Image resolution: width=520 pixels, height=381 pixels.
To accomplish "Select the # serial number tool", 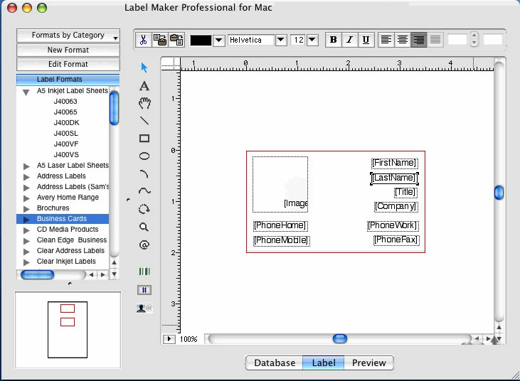I will click(144, 290).
